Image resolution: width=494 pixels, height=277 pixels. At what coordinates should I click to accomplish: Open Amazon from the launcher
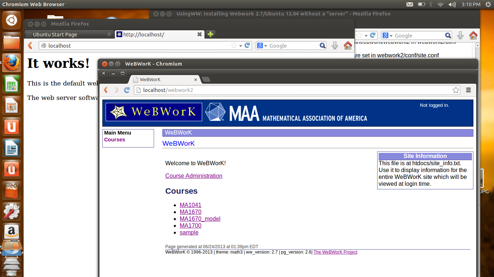pyautogui.click(x=12, y=232)
